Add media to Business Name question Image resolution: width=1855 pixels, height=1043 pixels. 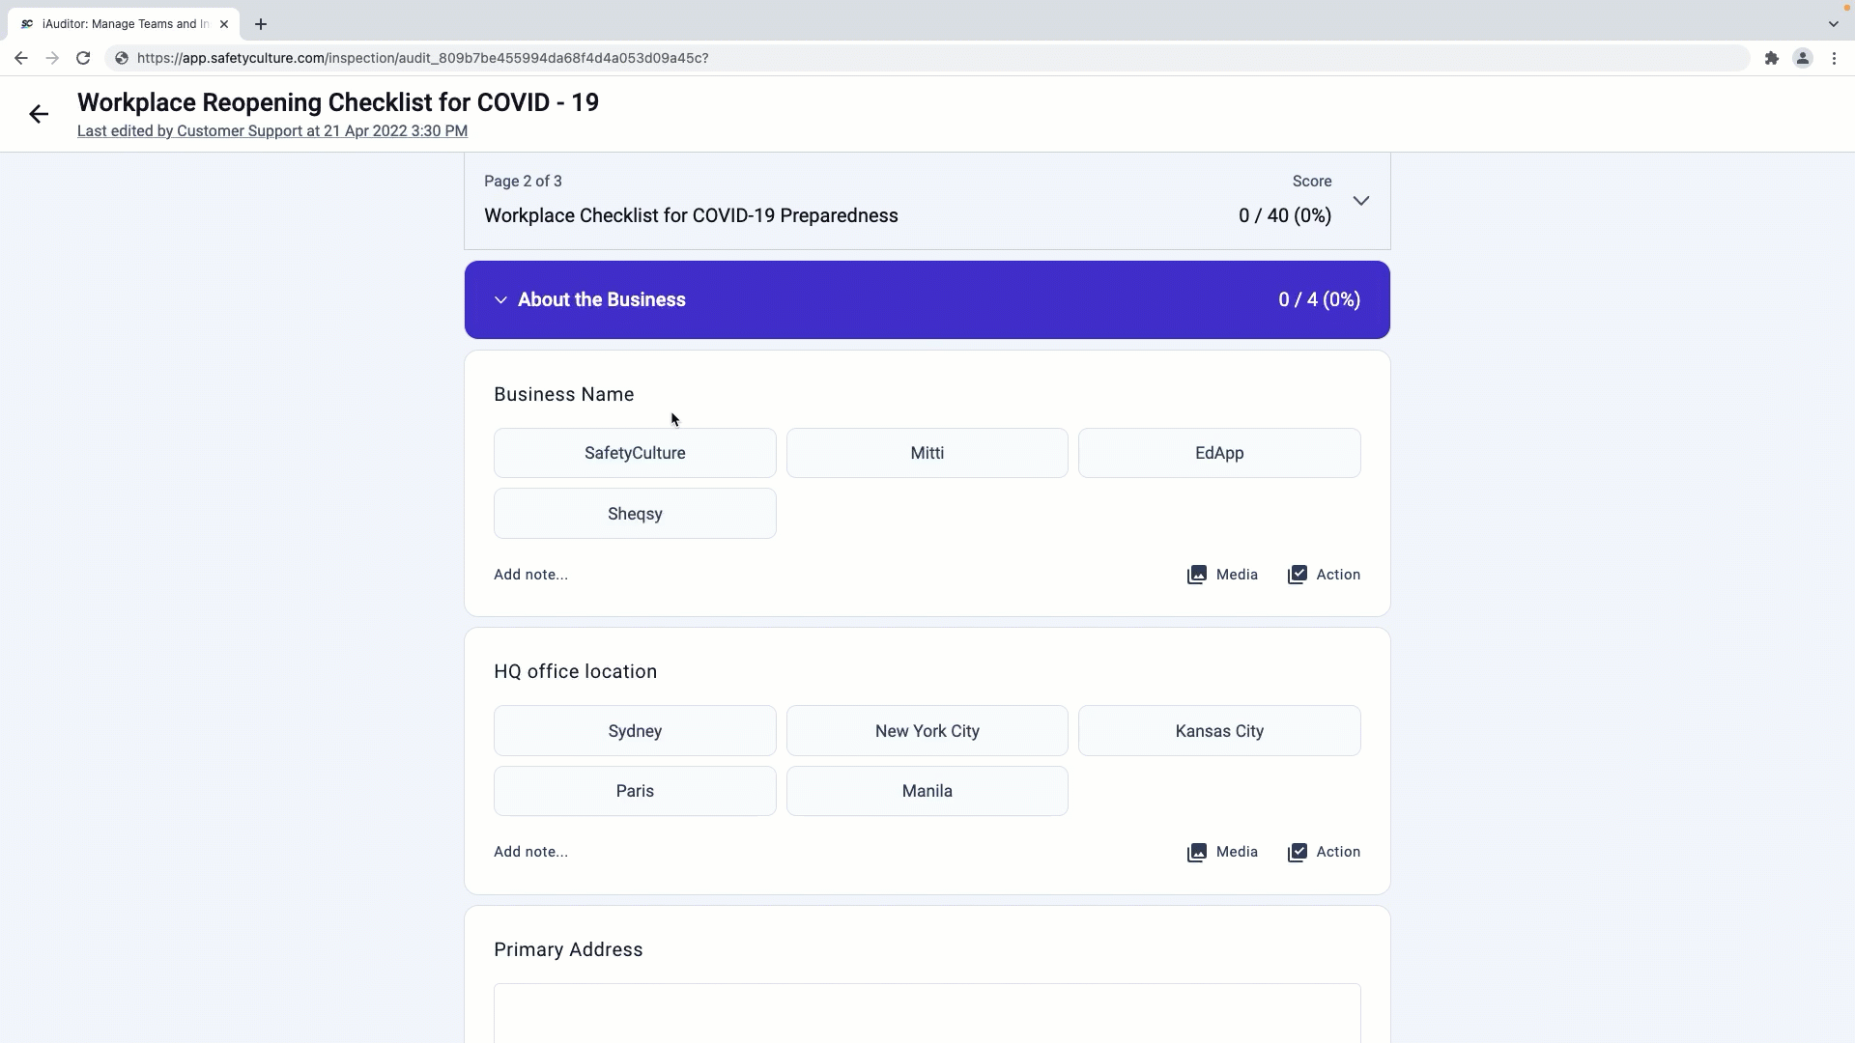coord(1222,575)
